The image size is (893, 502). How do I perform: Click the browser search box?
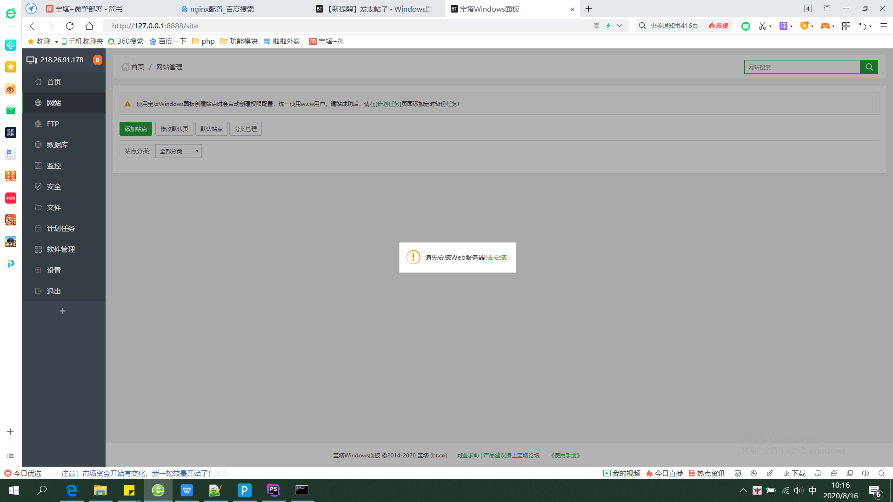pyautogui.click(x=674, y=26)
